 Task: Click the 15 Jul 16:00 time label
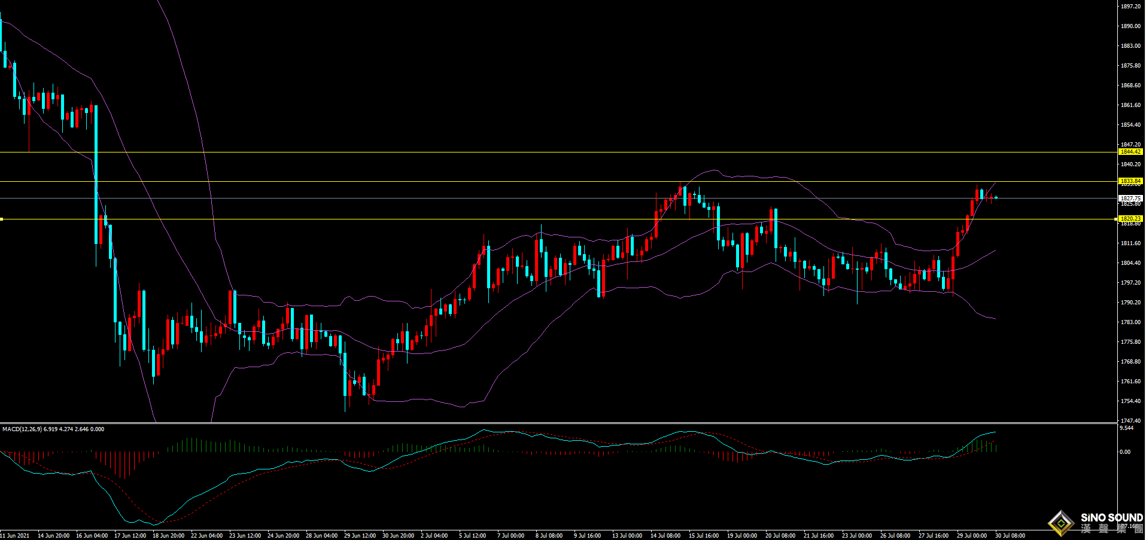pyautogui.click(x=703, y=536)
